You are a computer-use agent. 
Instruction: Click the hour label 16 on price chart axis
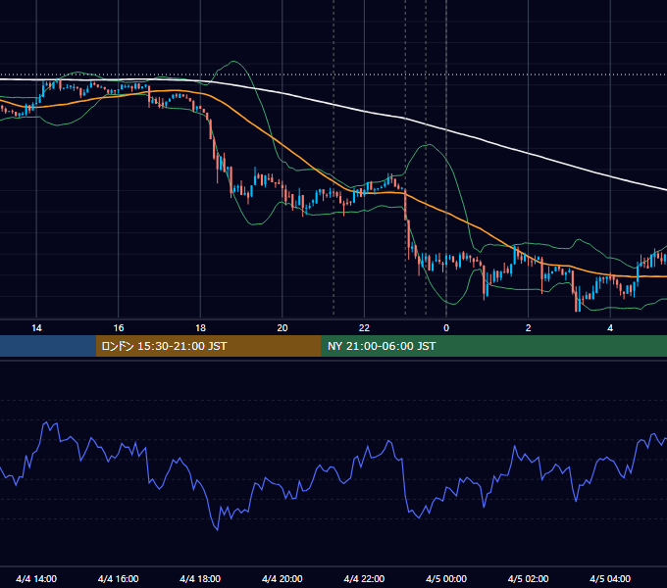(119, 328)
